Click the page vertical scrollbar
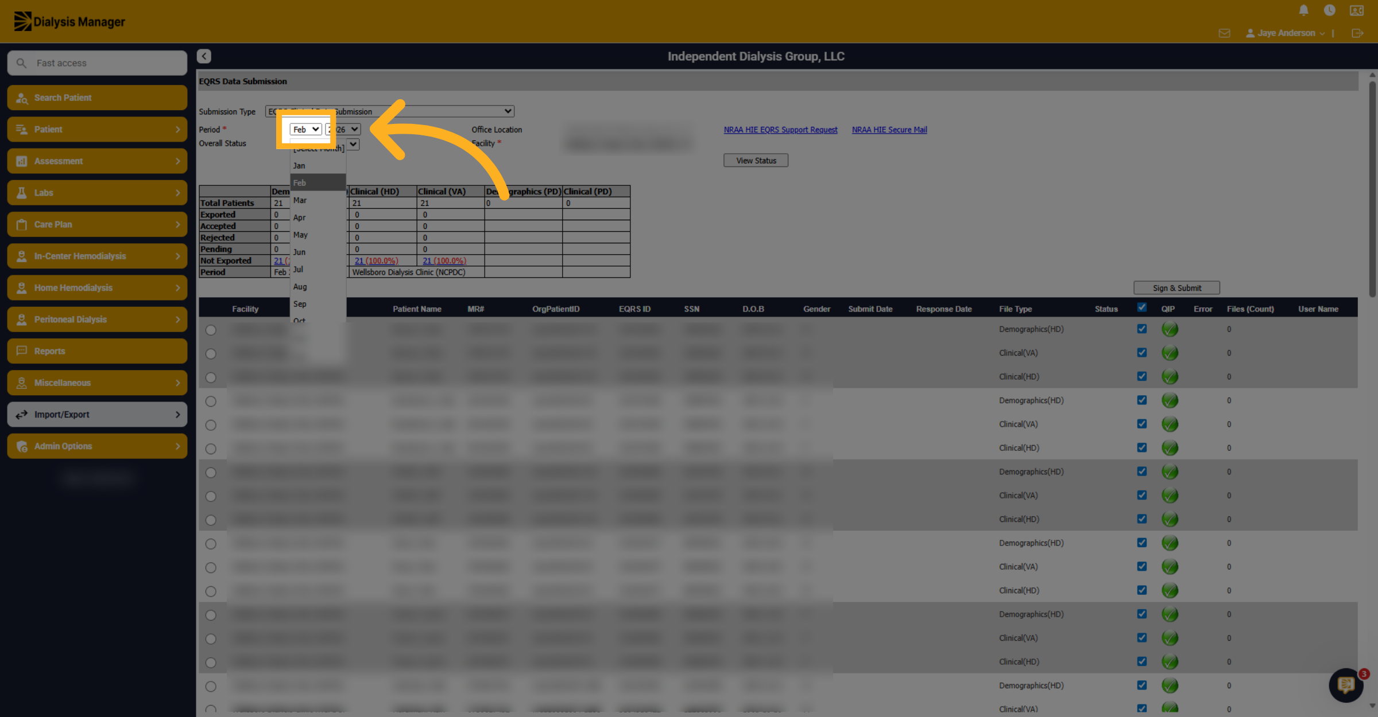The width and height of the screenshot is (1378, 717). [1372, 189]
